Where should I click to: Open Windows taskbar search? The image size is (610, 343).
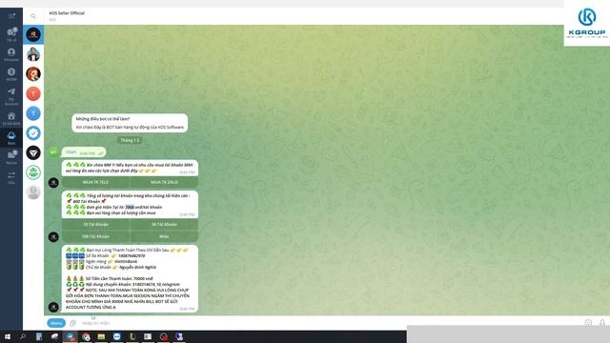[x=23, y=336]
